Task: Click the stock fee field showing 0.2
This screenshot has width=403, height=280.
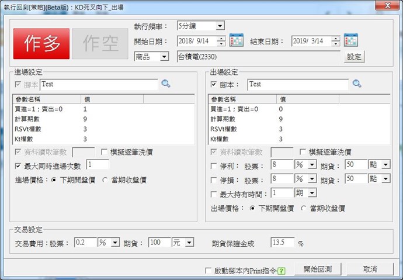Action: [x=86, y=242]
